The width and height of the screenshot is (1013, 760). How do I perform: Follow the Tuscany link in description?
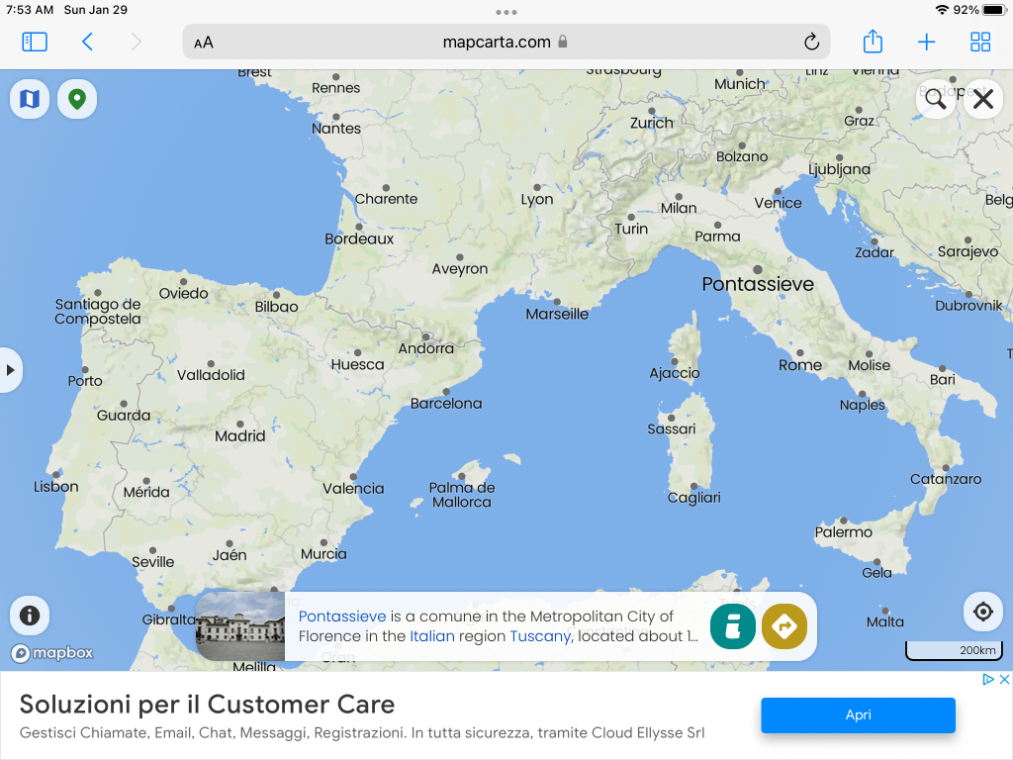click(x=540, y=636)
